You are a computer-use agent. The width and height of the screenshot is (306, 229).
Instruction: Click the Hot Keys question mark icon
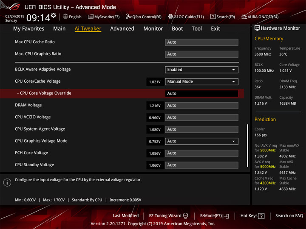click(261, 216)
